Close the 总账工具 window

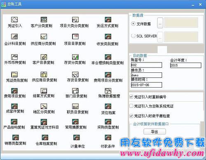200,5
